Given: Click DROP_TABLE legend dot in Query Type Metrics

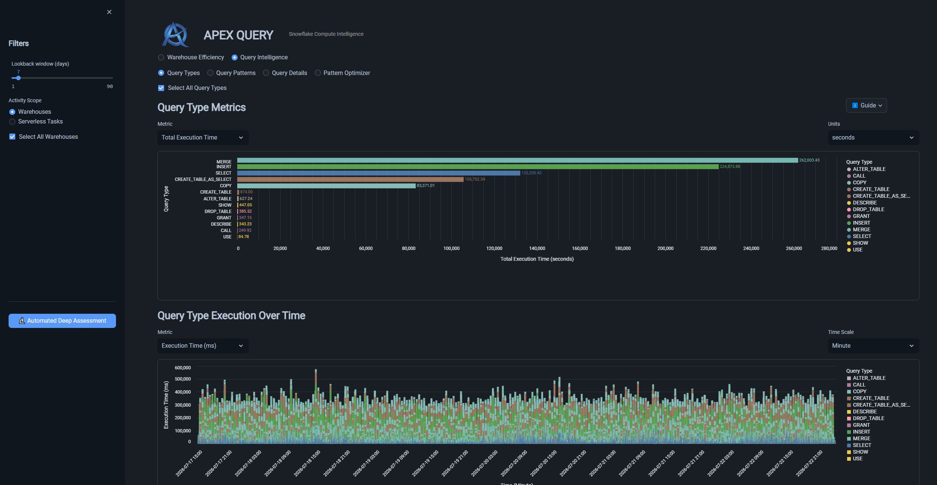Looking at the screenshot, I should click(849, 210).
